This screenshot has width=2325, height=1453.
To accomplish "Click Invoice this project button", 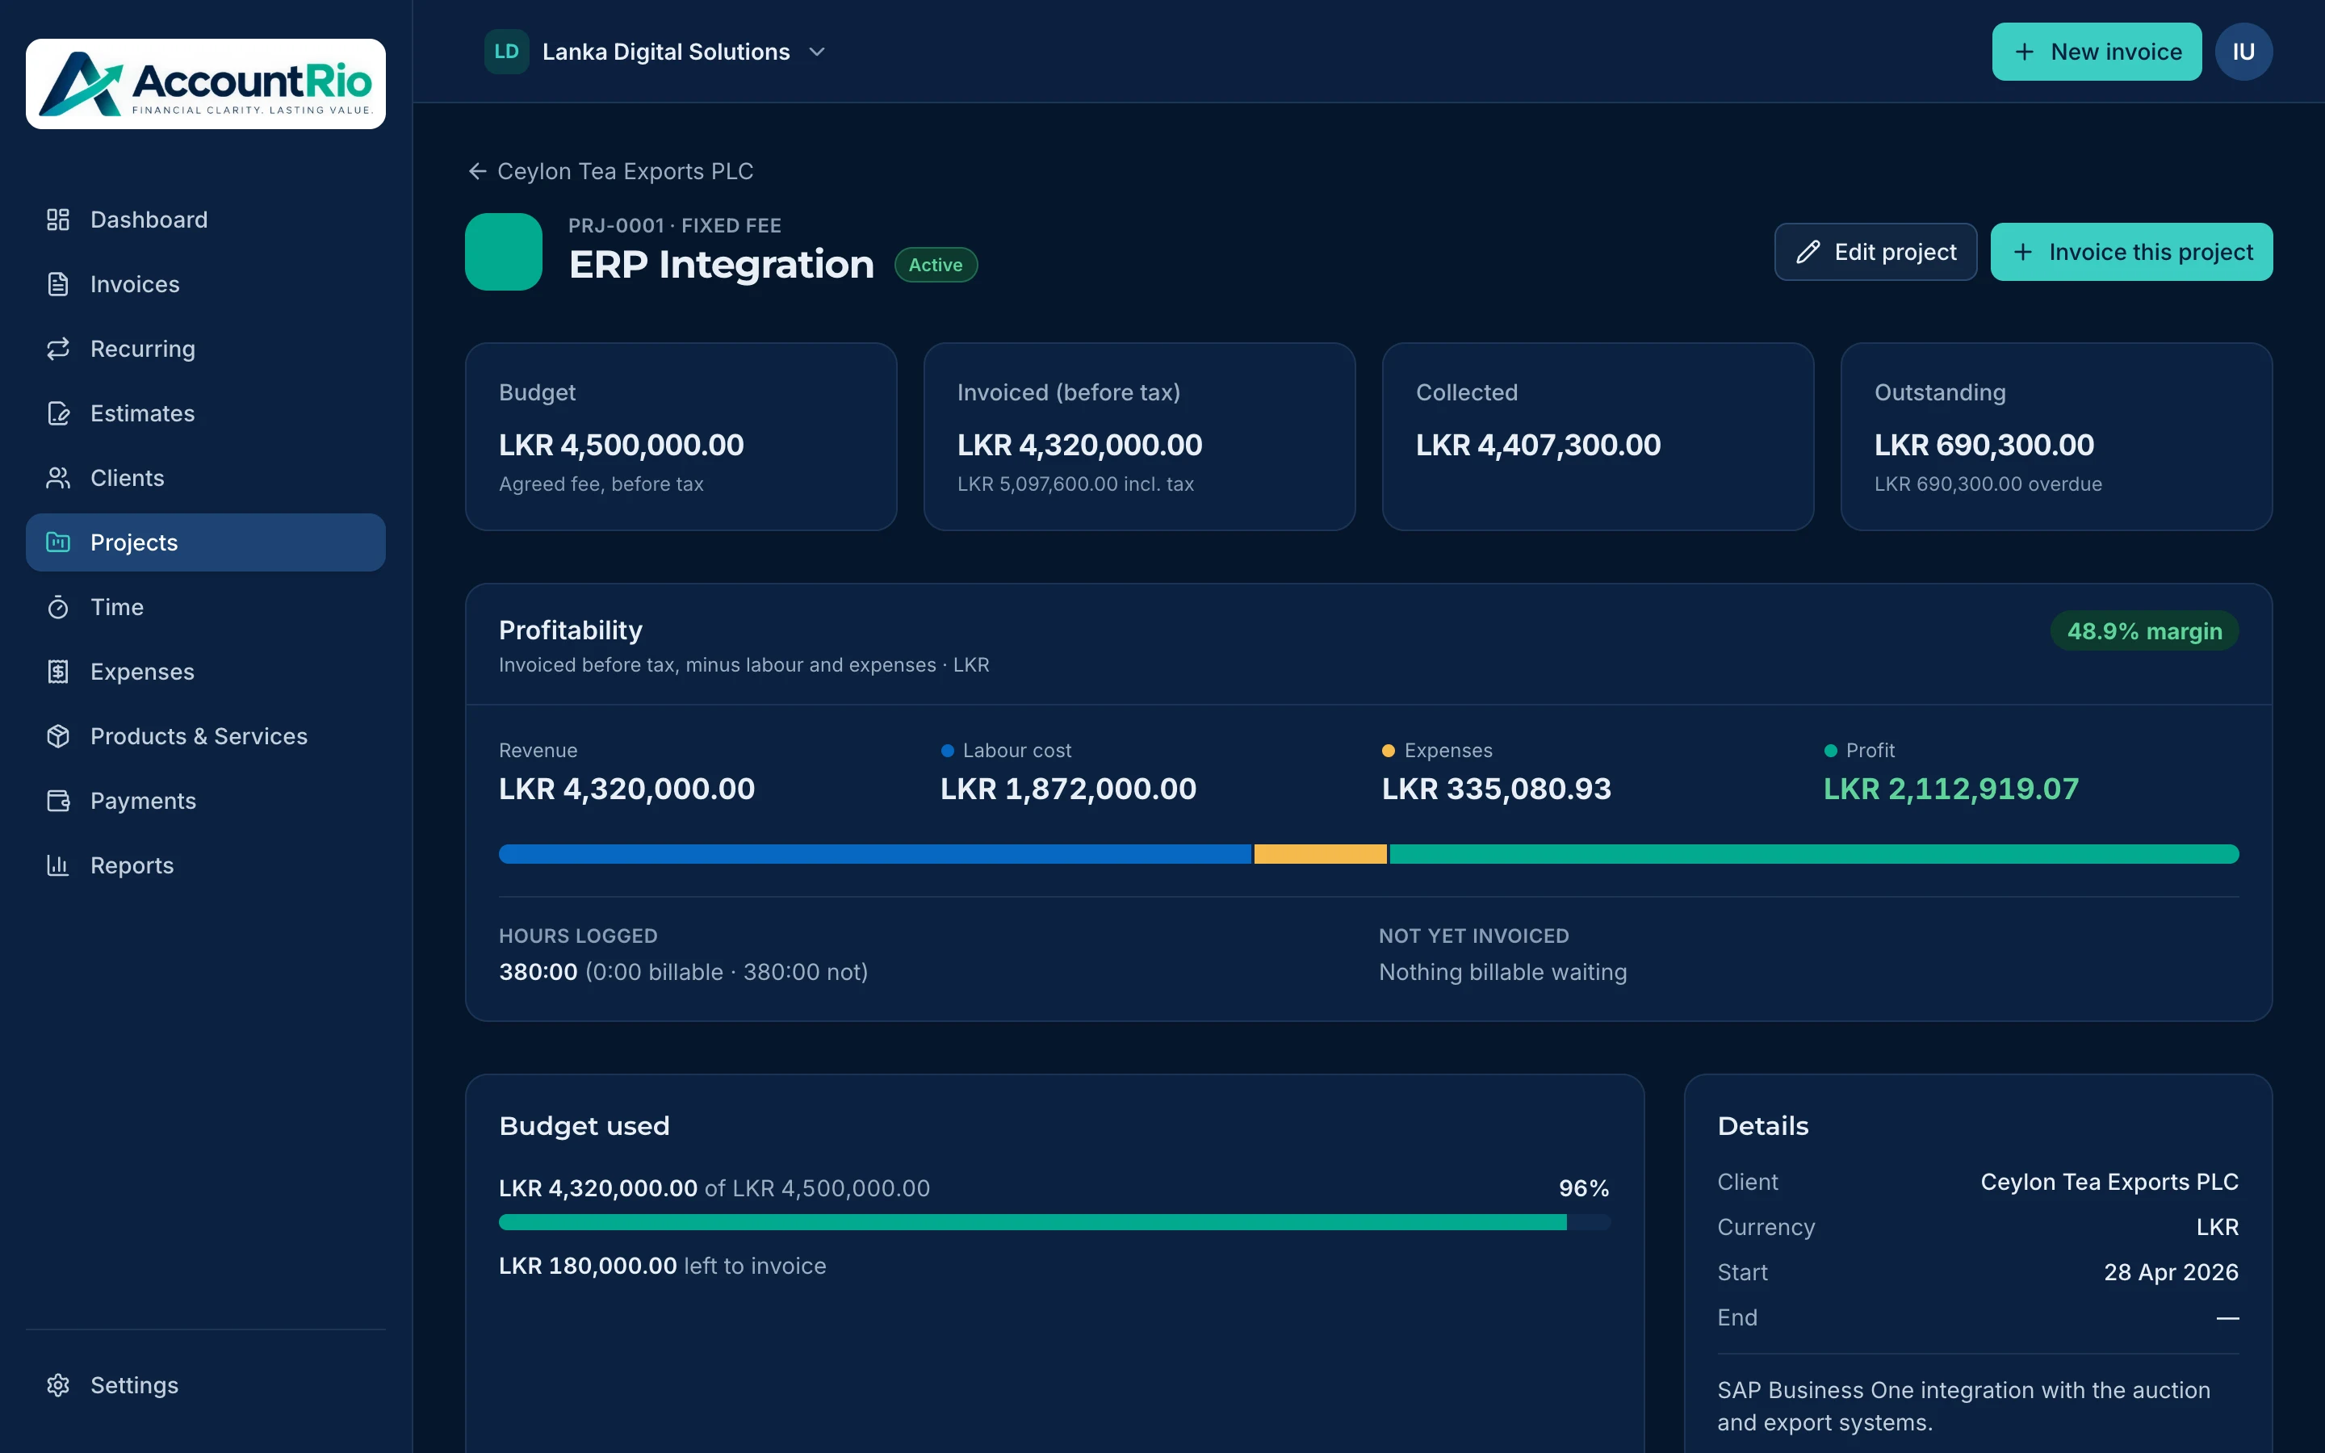I will pos(2131,252).
